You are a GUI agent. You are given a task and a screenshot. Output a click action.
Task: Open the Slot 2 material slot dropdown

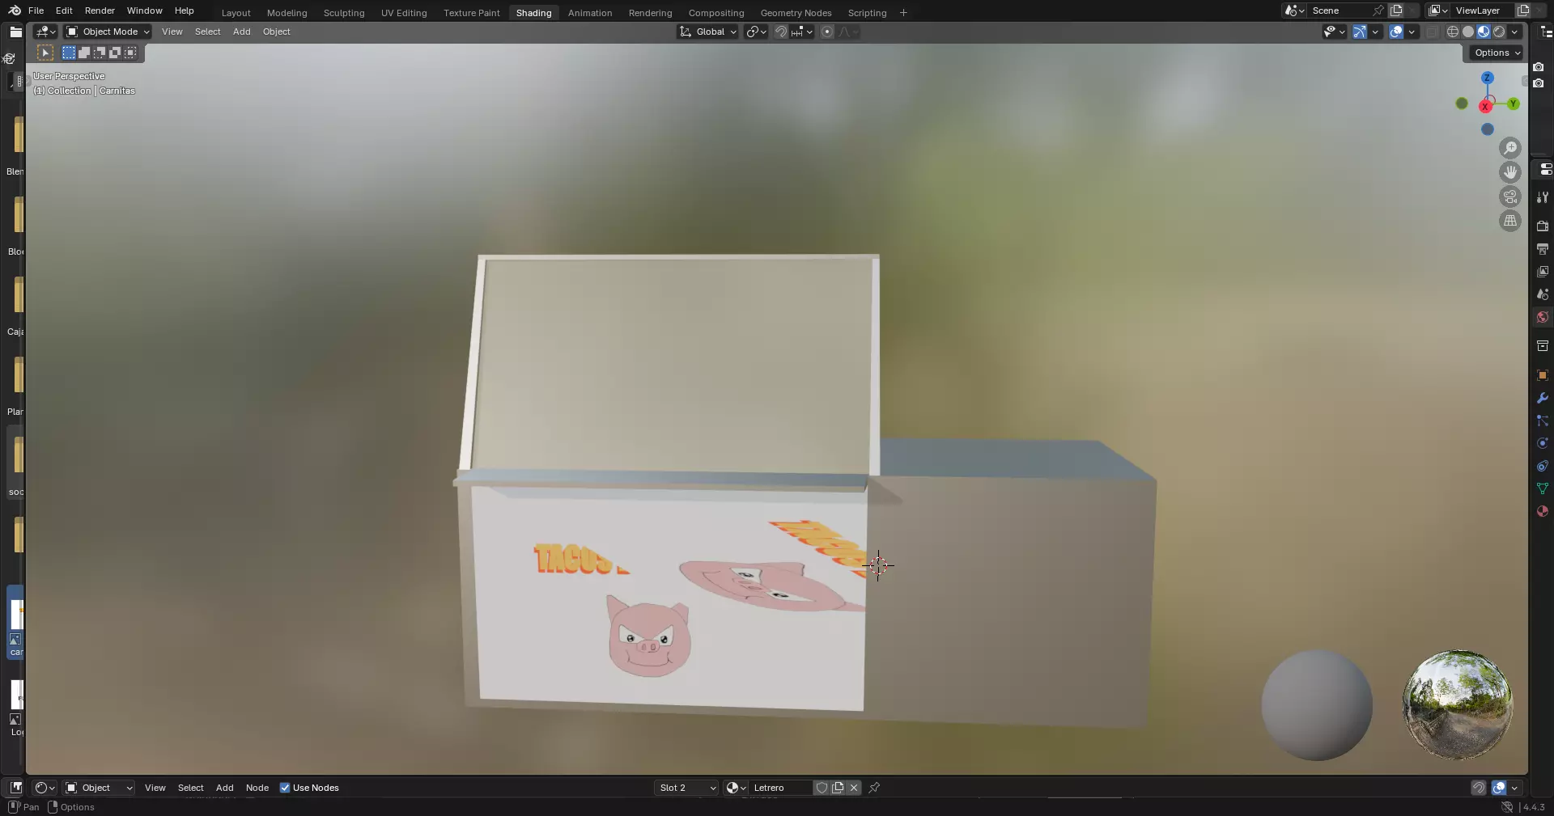[686, 788]
